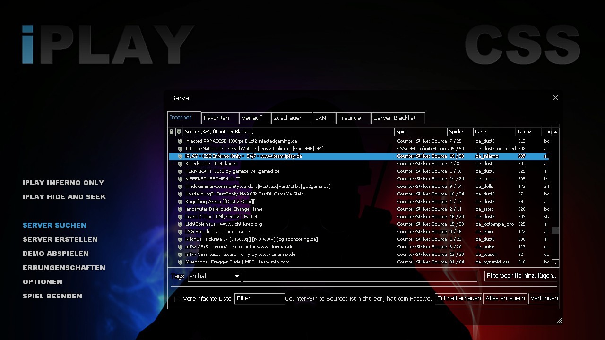Click shield icon of KiFFERSTUEBCHEN.de II row
Screen dimensions: 605x340
tap(180, 179)
